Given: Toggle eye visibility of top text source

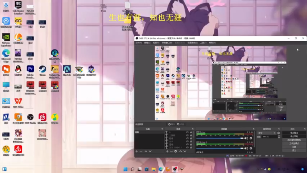Looking at the screenshot, I should [187, 132].
